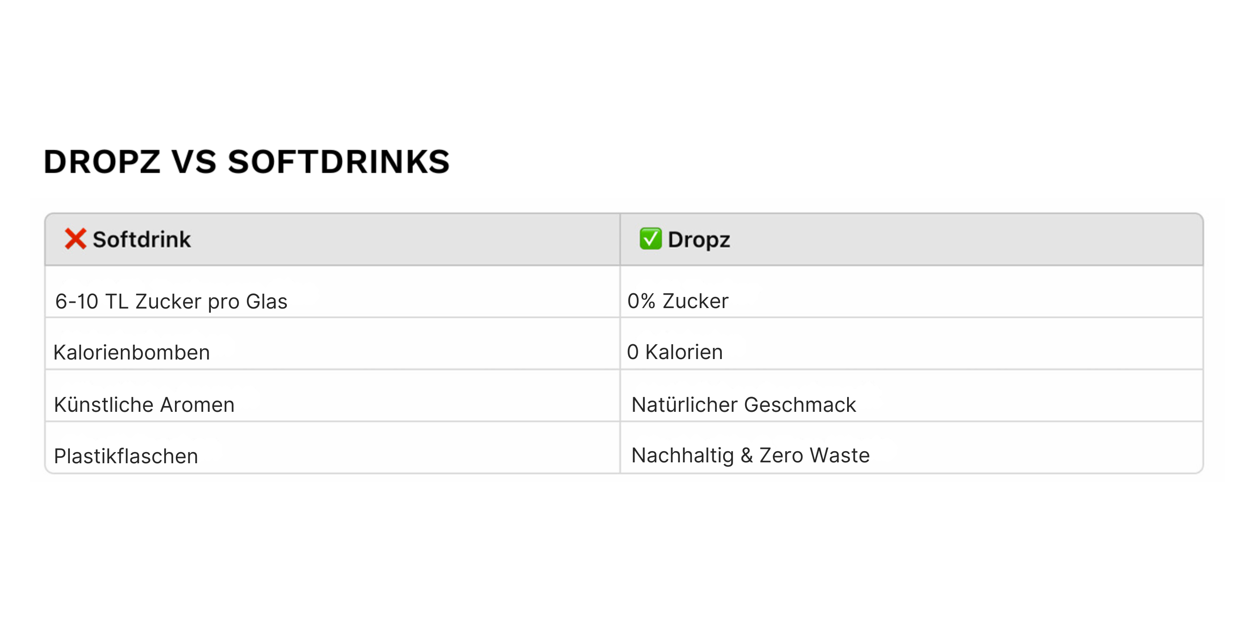Click VS in the page heading

(x=194, y=162)
